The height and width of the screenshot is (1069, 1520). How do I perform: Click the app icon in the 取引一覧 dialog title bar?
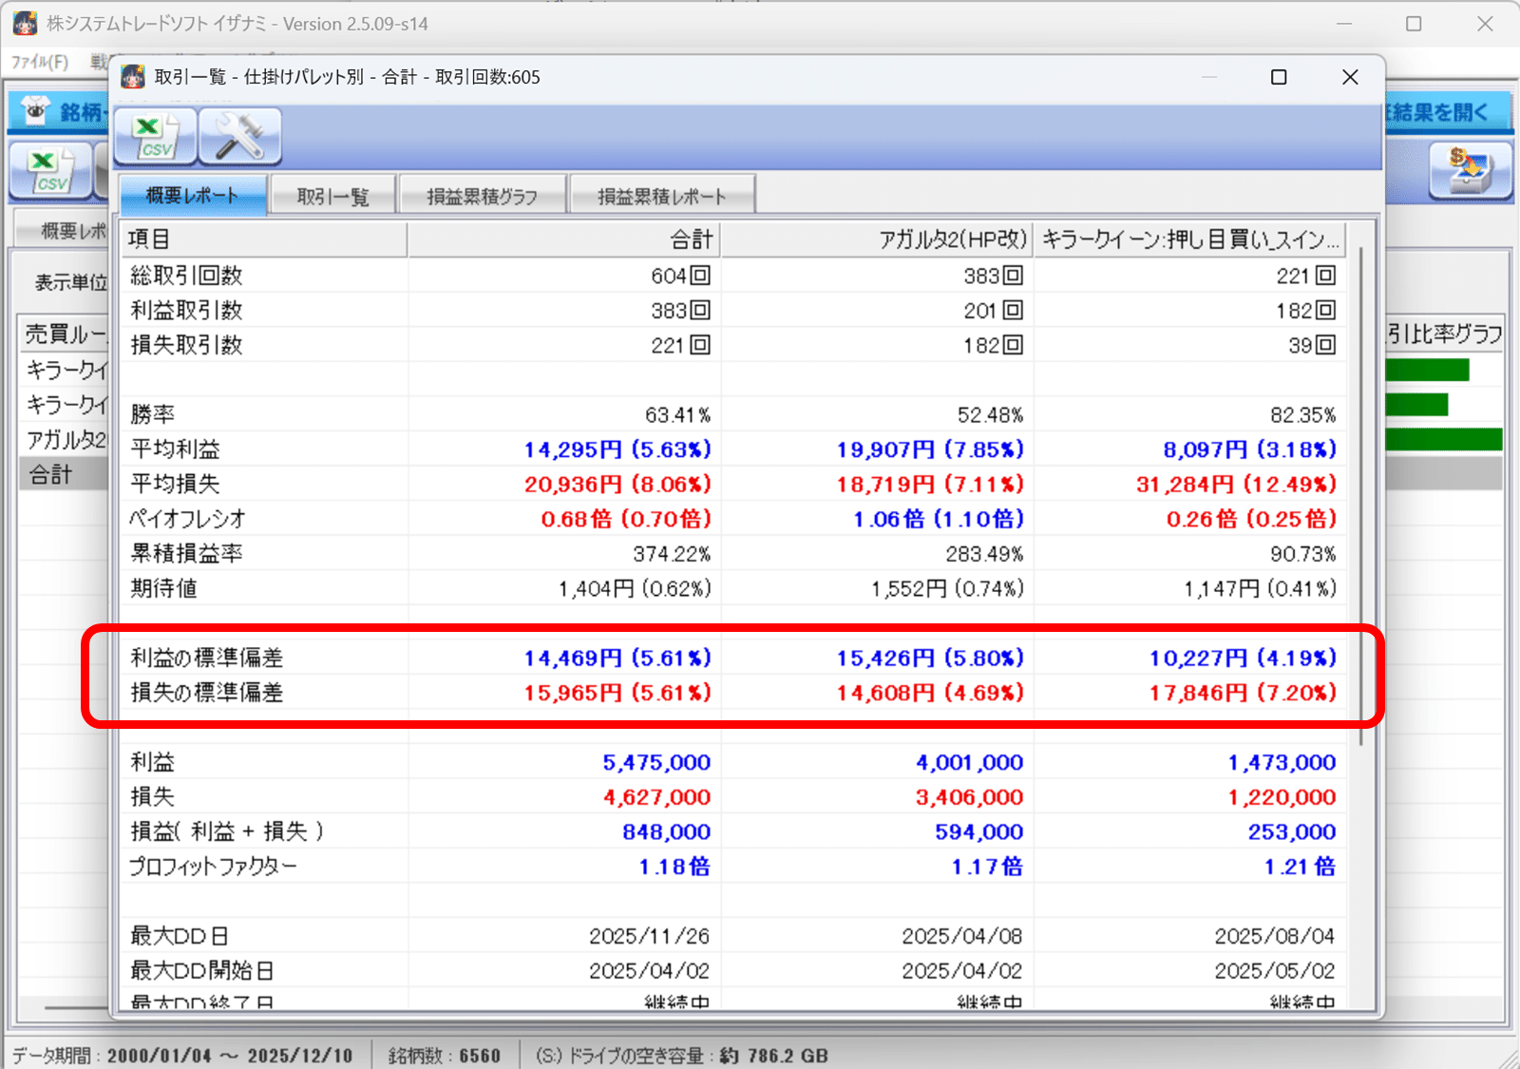pos(134,77)
